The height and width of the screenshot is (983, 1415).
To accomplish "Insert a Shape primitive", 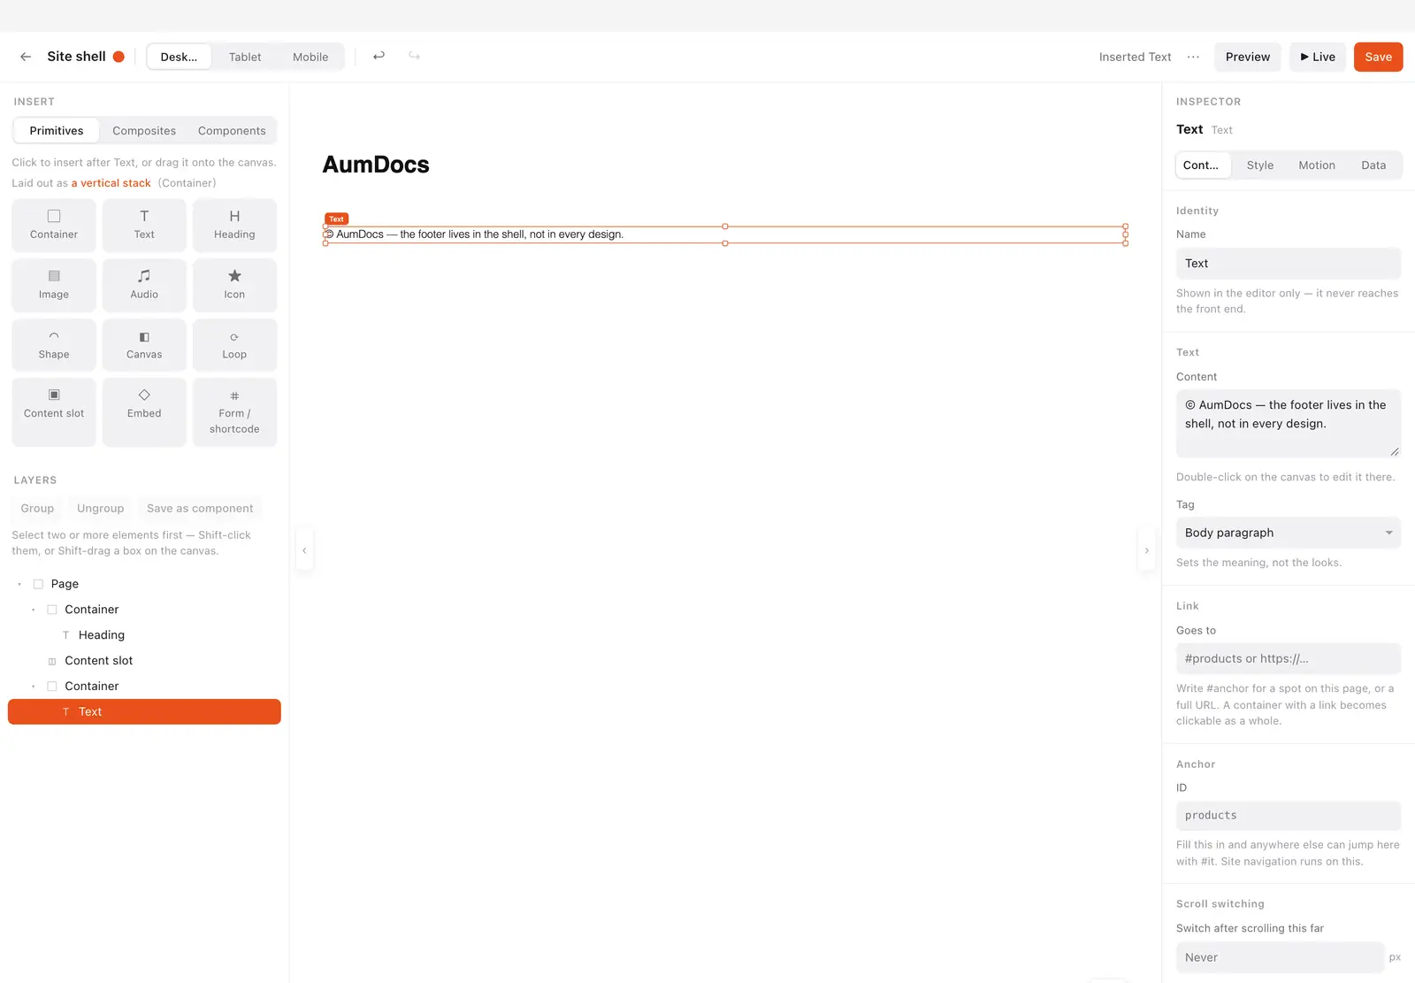I will [54, 345].
